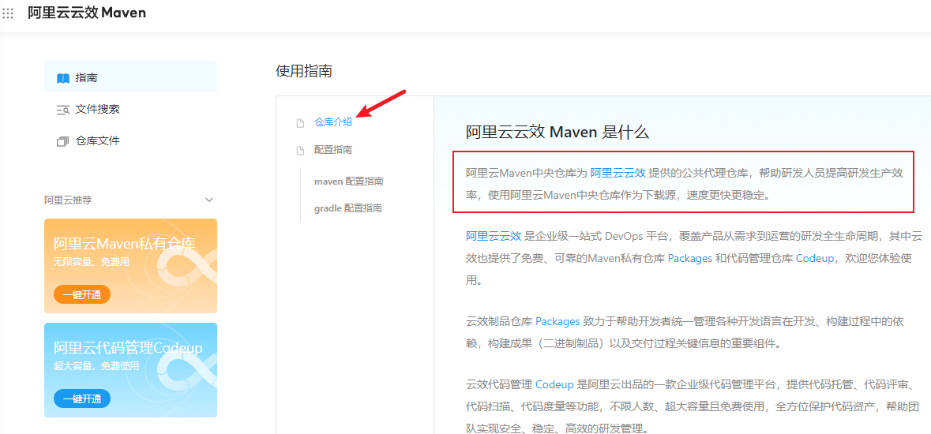The image size is (931, 434).
Task: Open the 阿里云代码管理Codeup promo card
Action: (130, 370)
